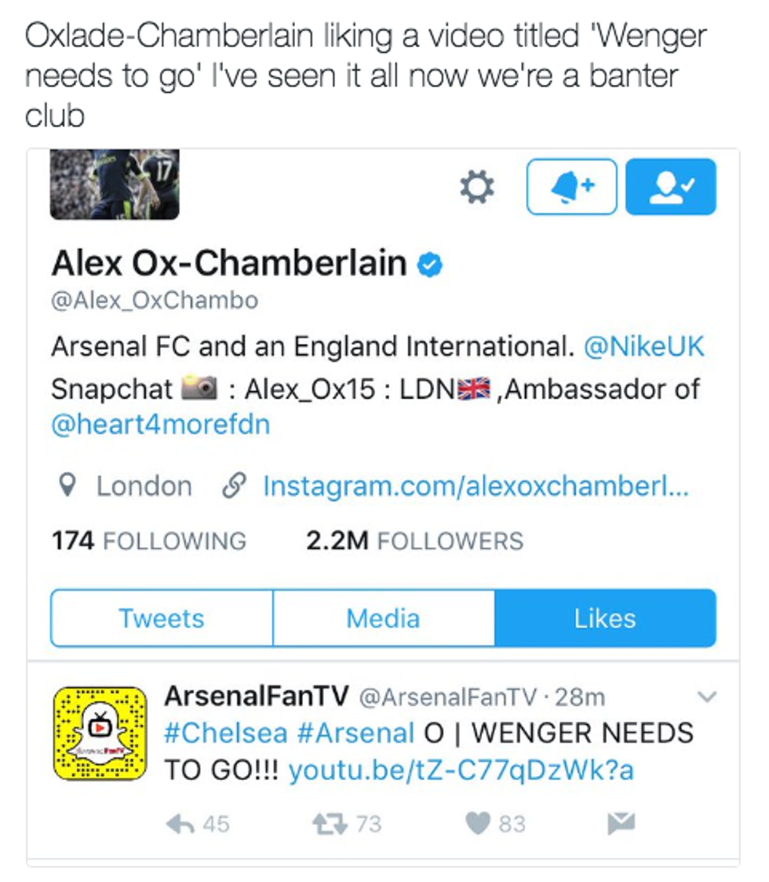The width and height of the screenshot is (769, 882).
Task: View the 2.2M Followers list
Action: click(x=414, y=541)
